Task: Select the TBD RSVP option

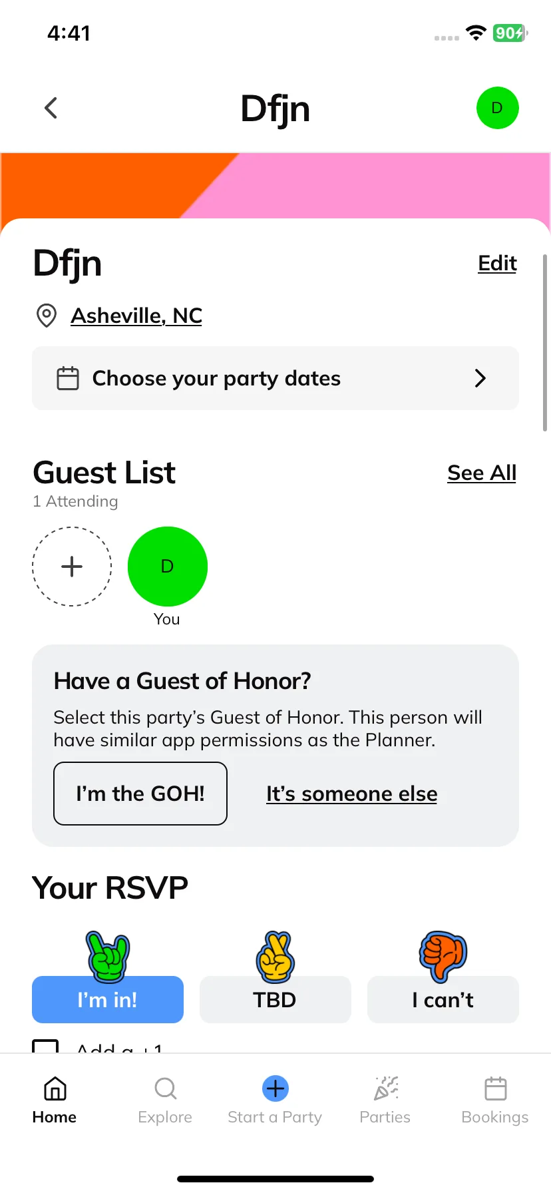Action: point(275,999)
